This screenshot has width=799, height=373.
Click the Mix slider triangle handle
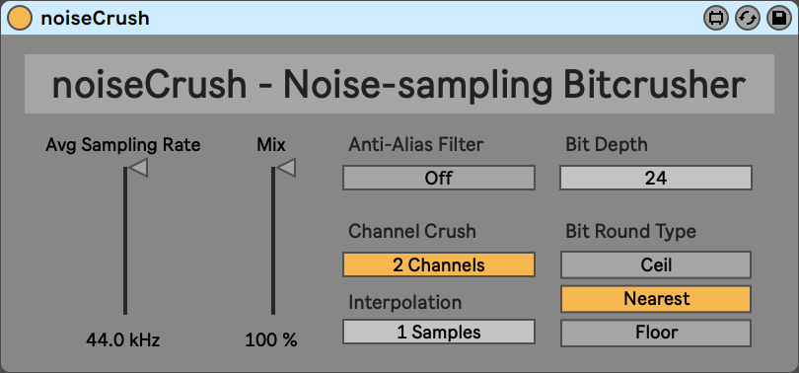[286, 168]
